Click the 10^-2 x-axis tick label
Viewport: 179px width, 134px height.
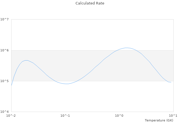tap(11, 116)
